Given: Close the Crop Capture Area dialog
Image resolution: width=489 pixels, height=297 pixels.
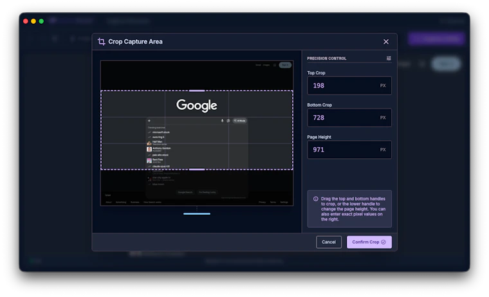Looking at the screenshot, I should pyautogui.click(x=386, y=42).
